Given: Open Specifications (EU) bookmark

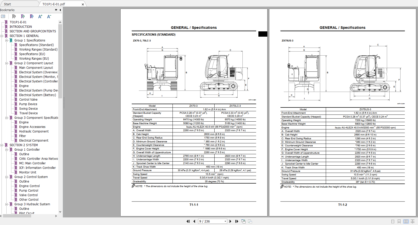Looking at the screenshot, I should pos(32,54).
